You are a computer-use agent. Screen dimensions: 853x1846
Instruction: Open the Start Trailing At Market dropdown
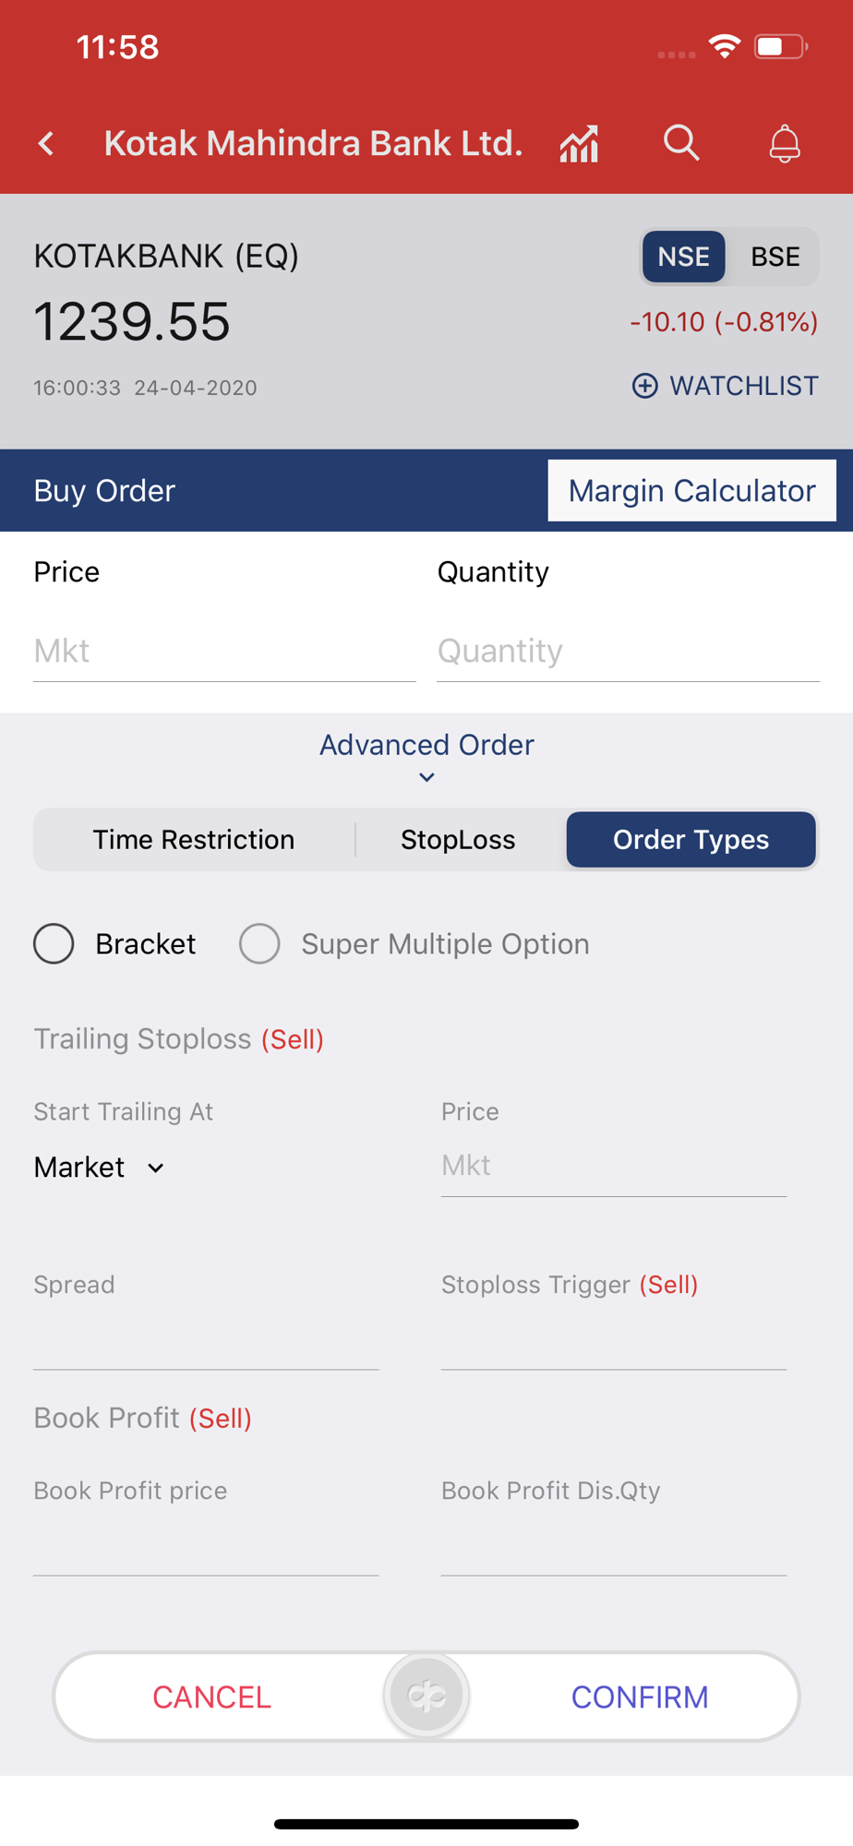tap(100, 1168)
